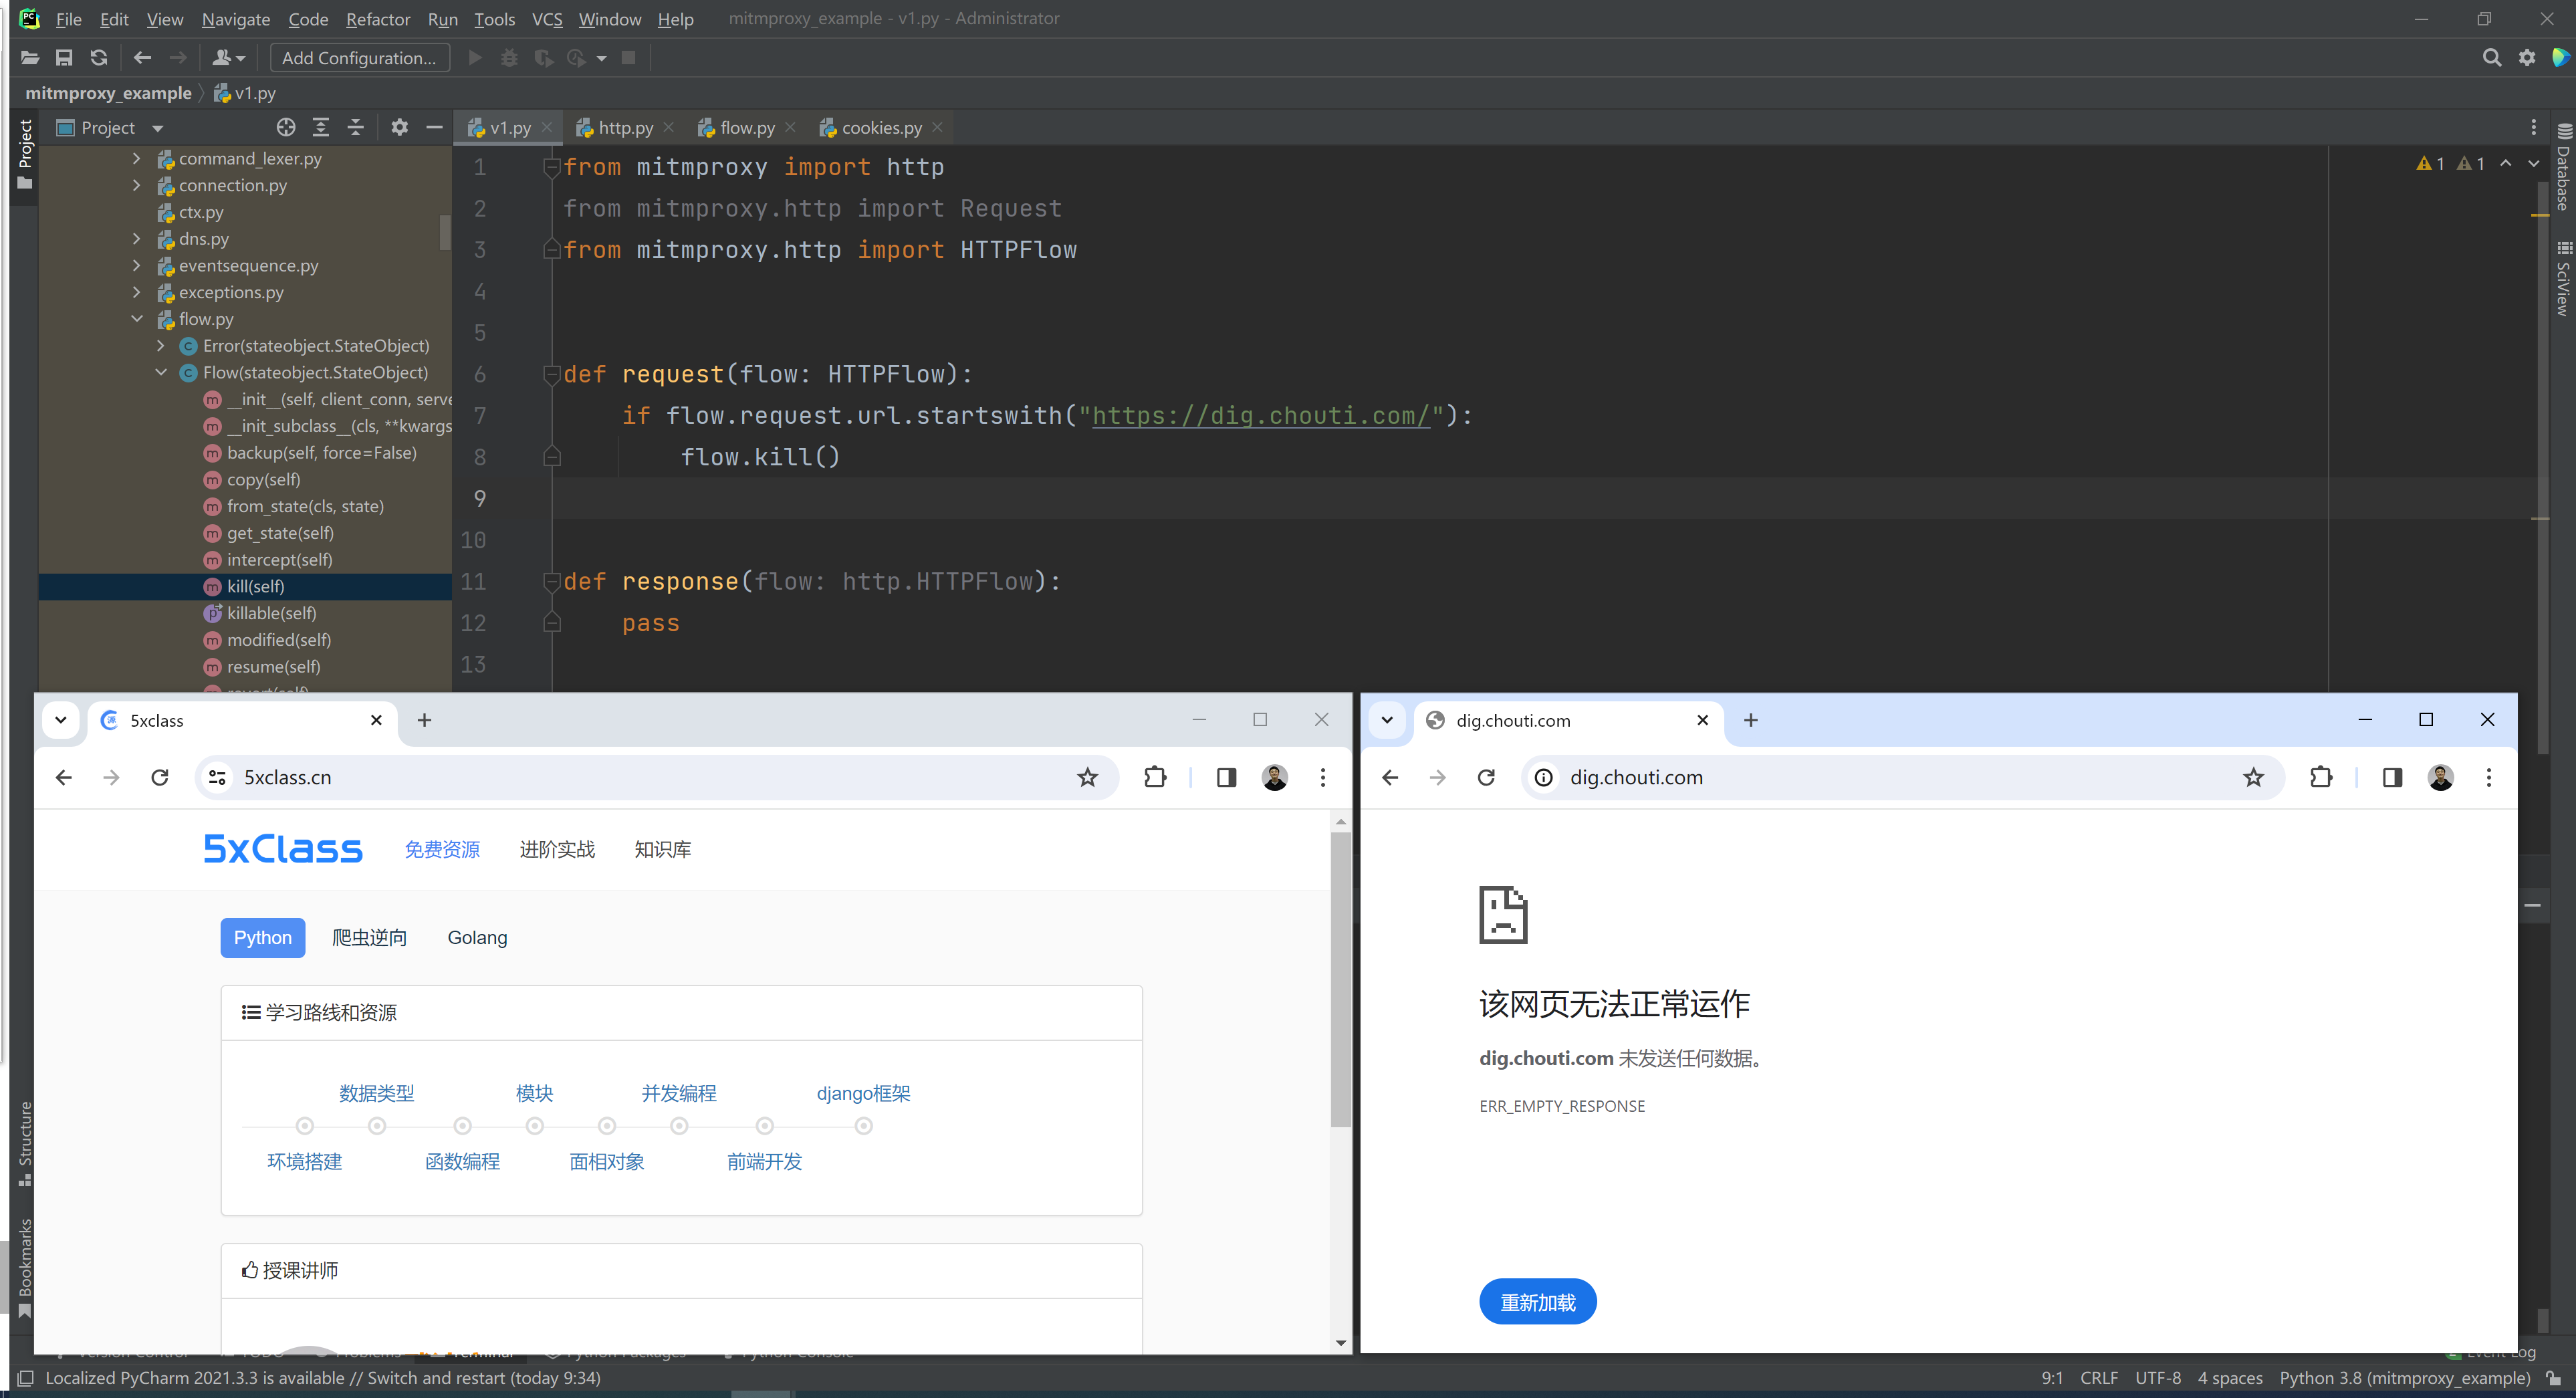Viewport: 2576px width, 1398px height.
Task: Expand the connection.py tree node
Action: tap(137, 185)
